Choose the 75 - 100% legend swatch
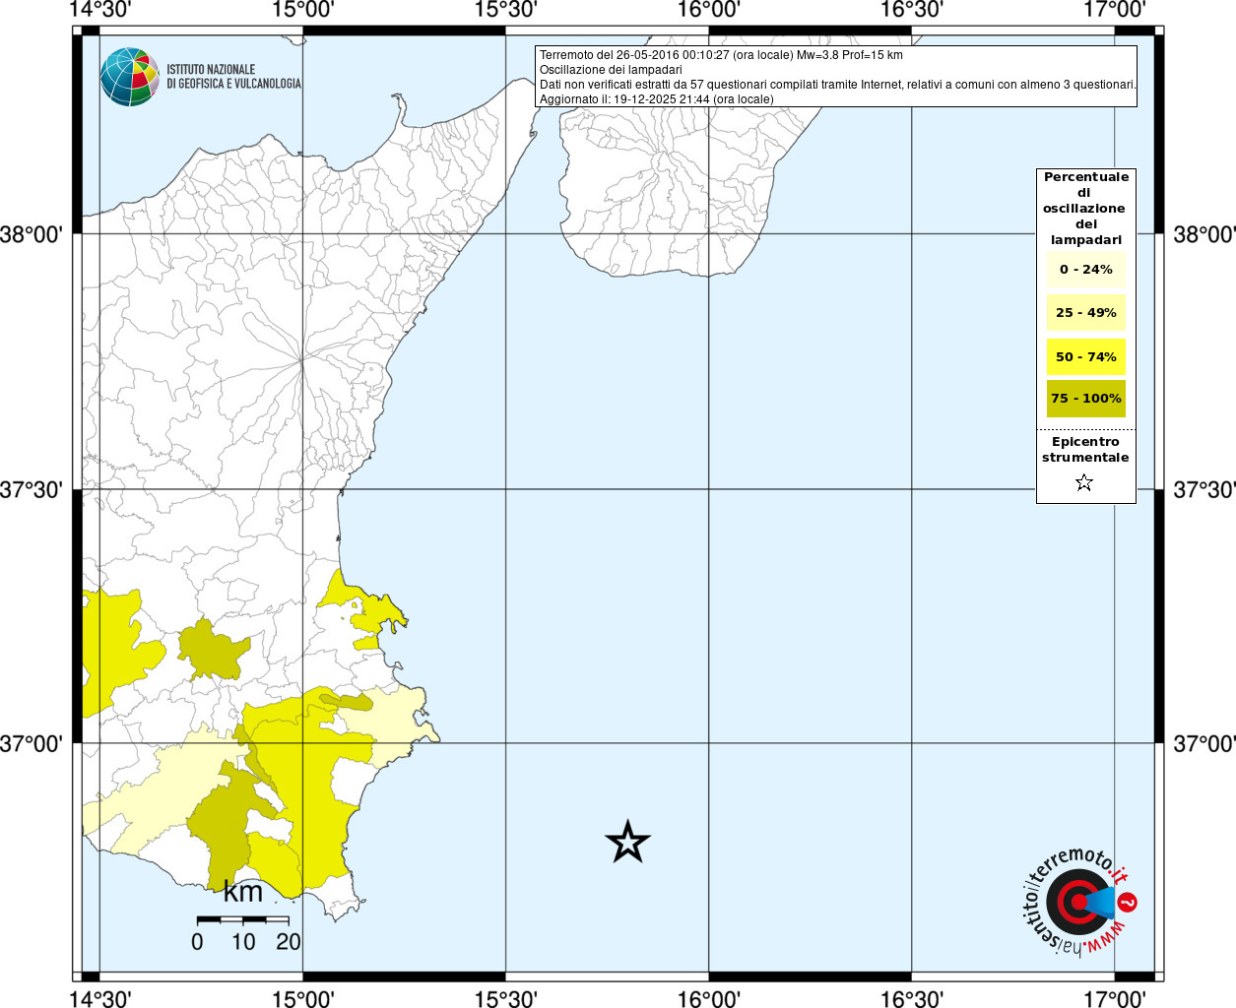The image size is (1236, 1008). pos(1085,399)
